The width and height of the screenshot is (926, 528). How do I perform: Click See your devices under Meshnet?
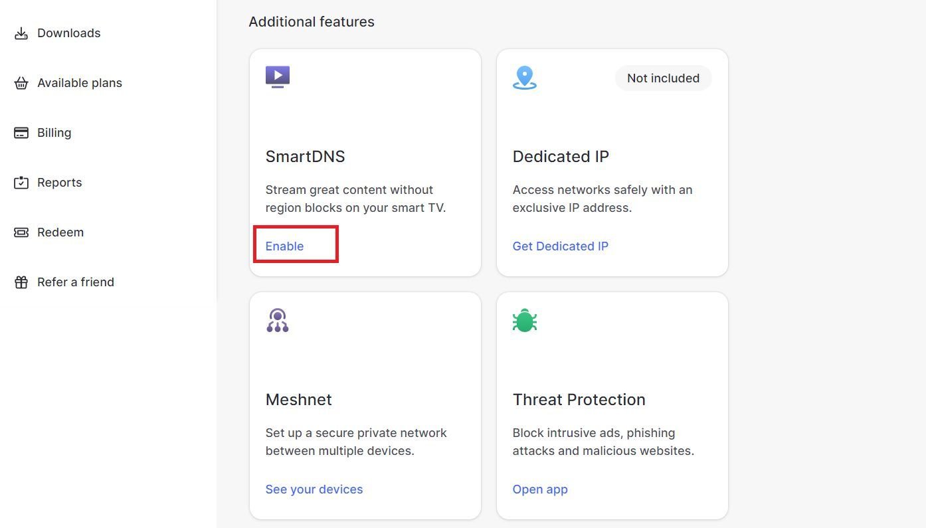point(314,489)
